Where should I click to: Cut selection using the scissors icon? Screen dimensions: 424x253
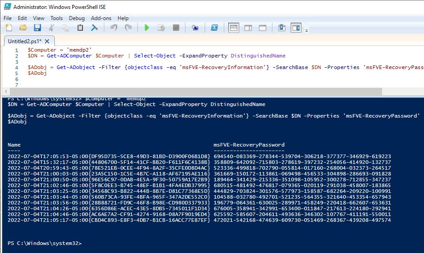point(51,28)
